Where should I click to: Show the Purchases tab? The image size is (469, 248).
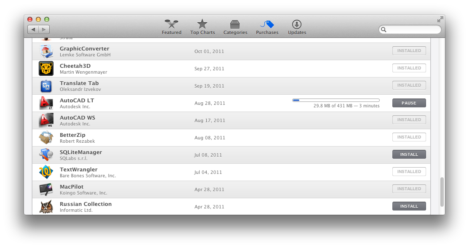267,27
